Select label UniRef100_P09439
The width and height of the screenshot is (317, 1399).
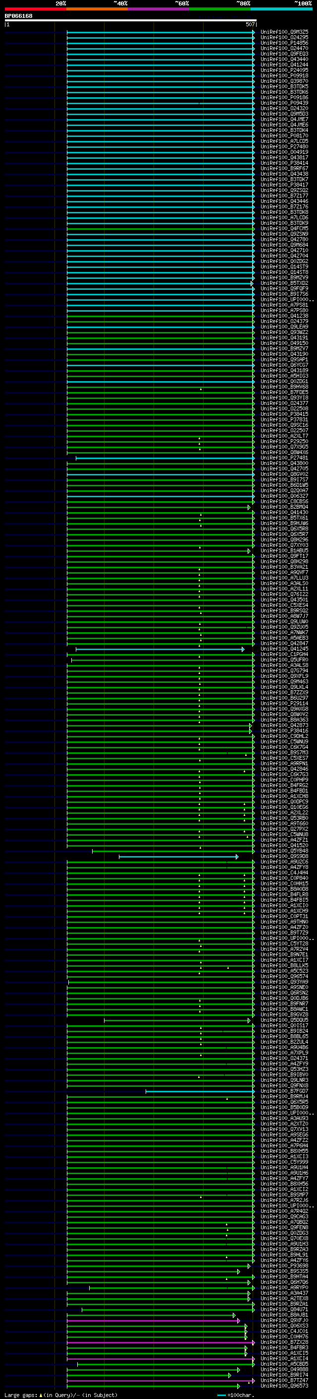[284, 103]
